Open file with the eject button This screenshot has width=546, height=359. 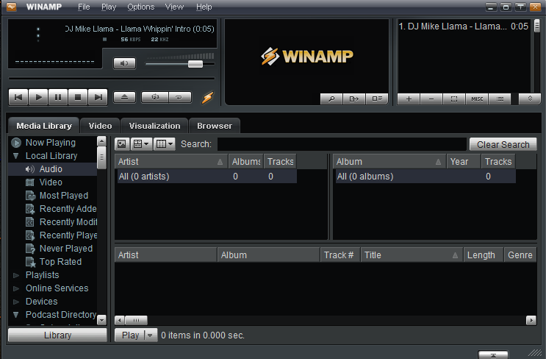point(124,97)
